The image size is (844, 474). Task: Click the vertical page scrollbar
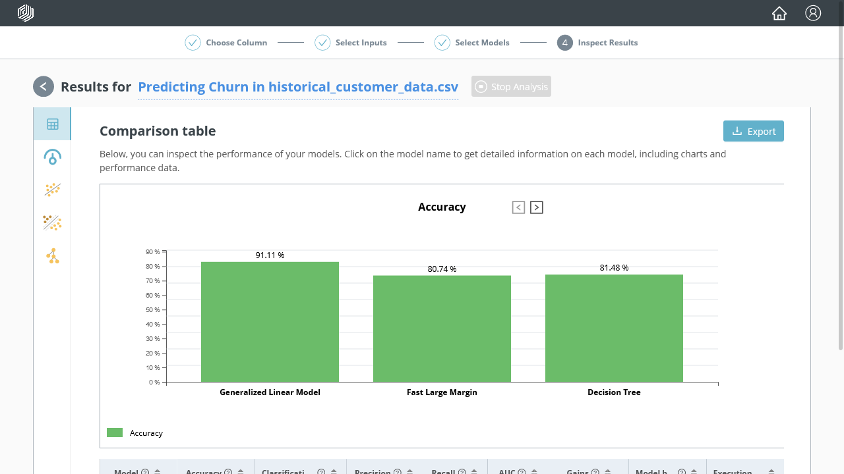pos(840,204)
